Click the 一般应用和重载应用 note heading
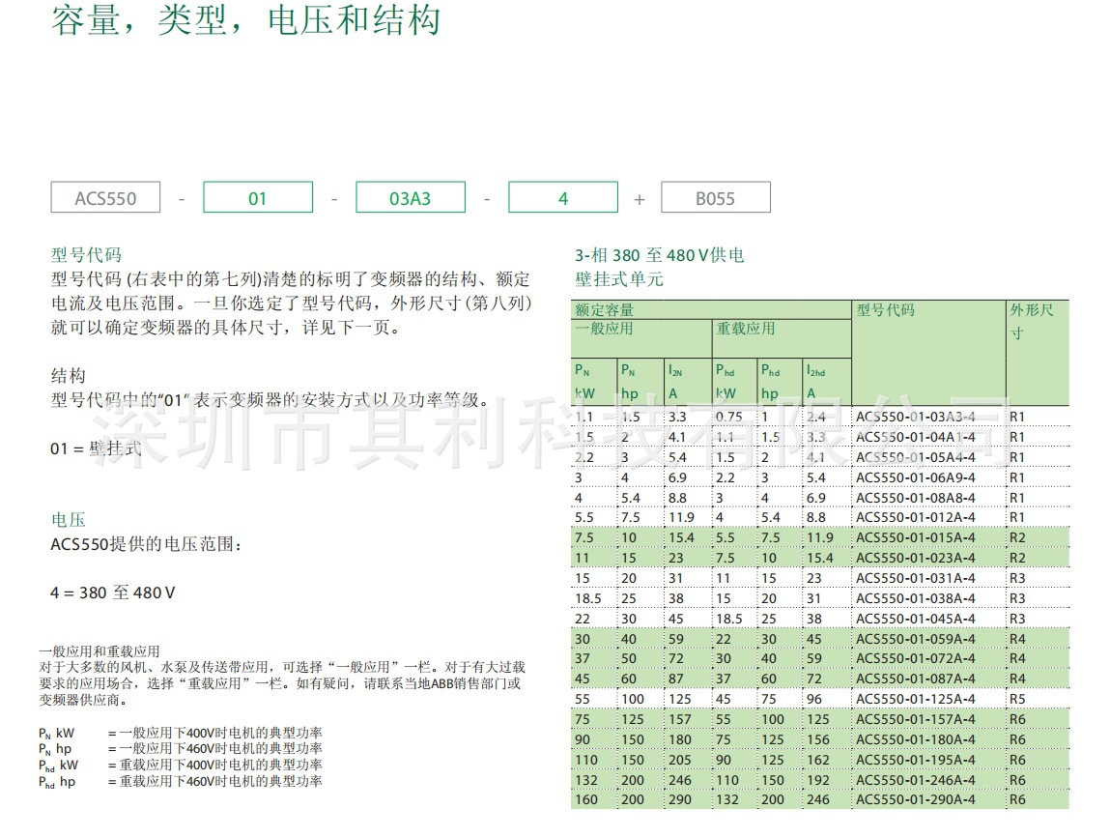This screenshot has height=838, width=1110. click(x=100, y=651)
